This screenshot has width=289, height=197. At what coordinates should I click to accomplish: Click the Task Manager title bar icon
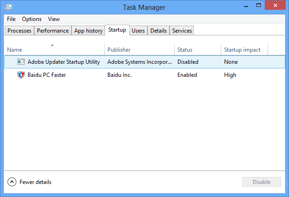[9, 7]
